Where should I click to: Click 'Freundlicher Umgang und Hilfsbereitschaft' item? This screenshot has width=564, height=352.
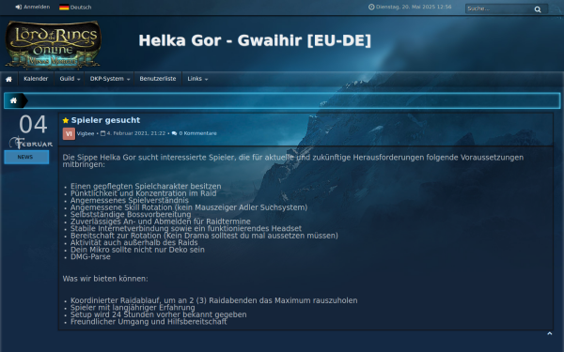(149, 321)
